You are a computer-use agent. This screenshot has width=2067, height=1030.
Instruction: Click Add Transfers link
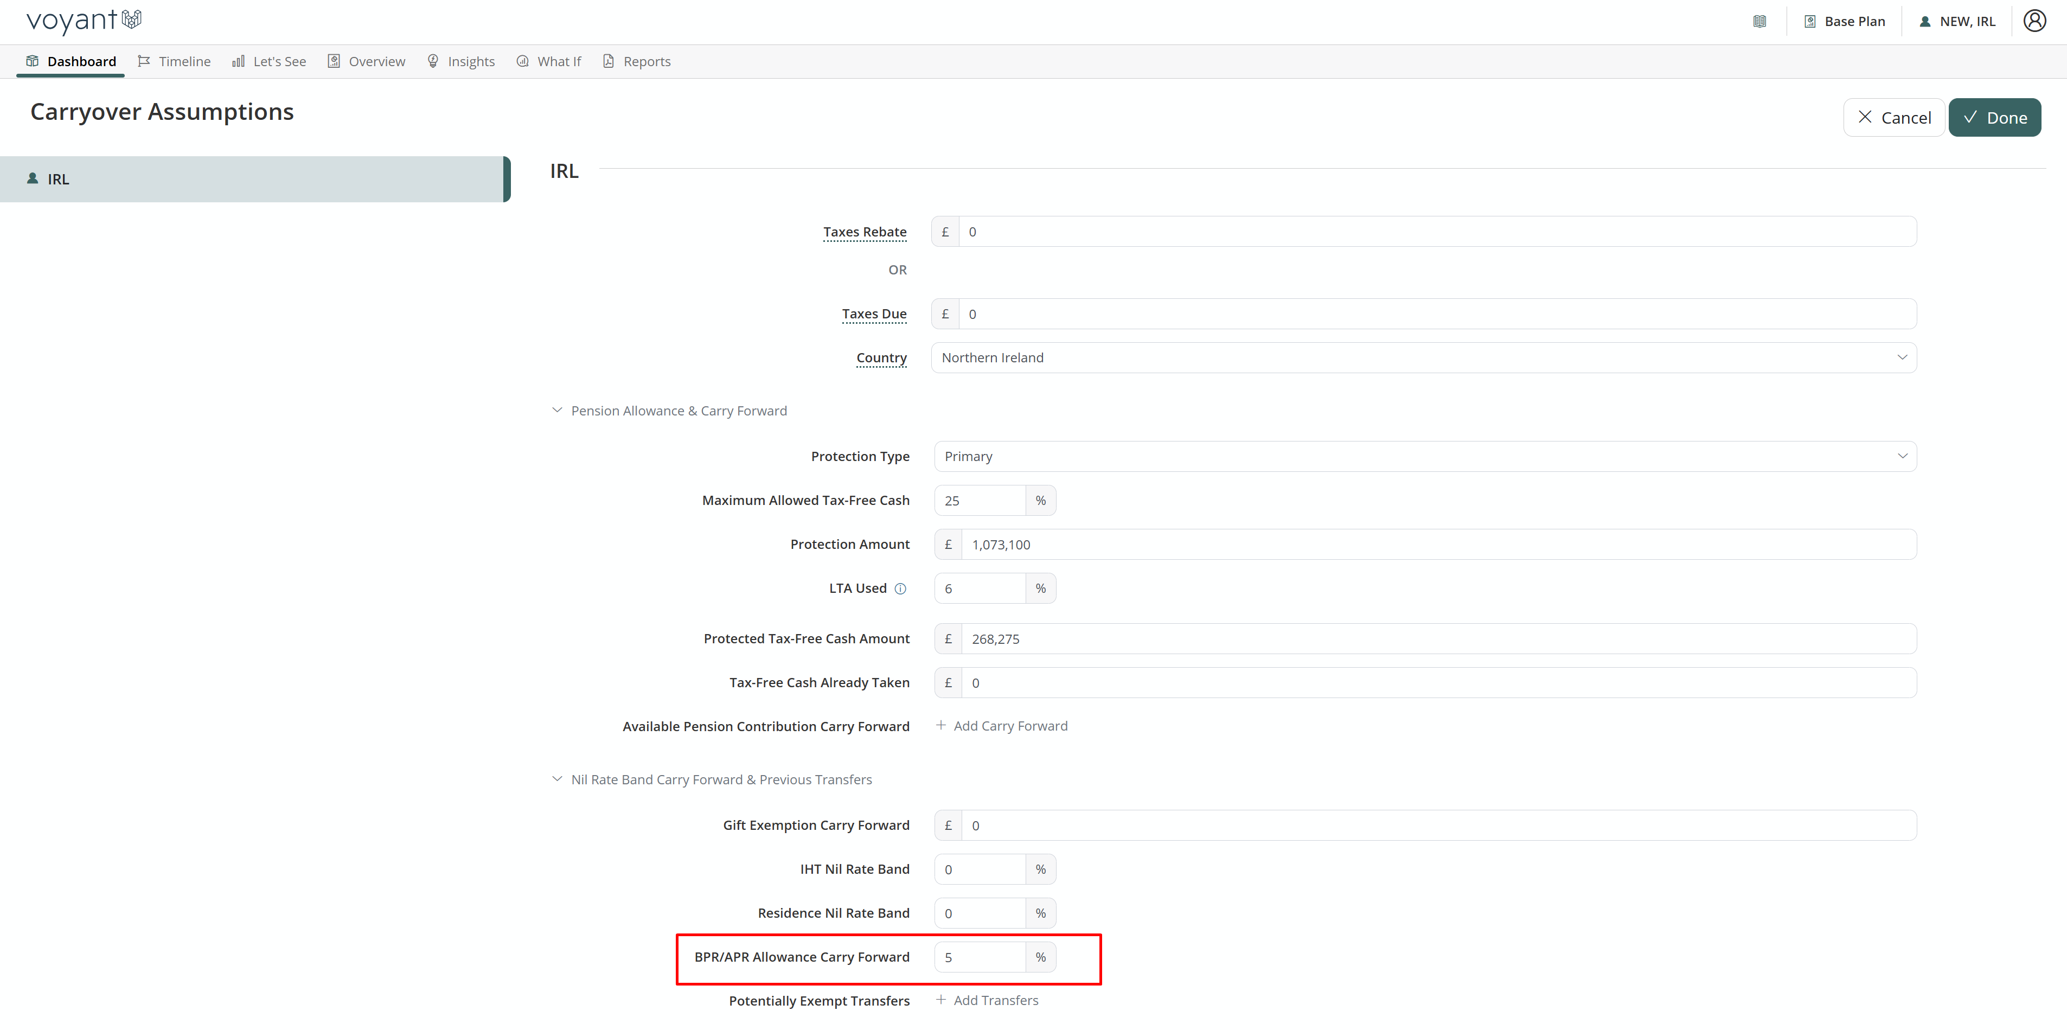[987, 1000]
